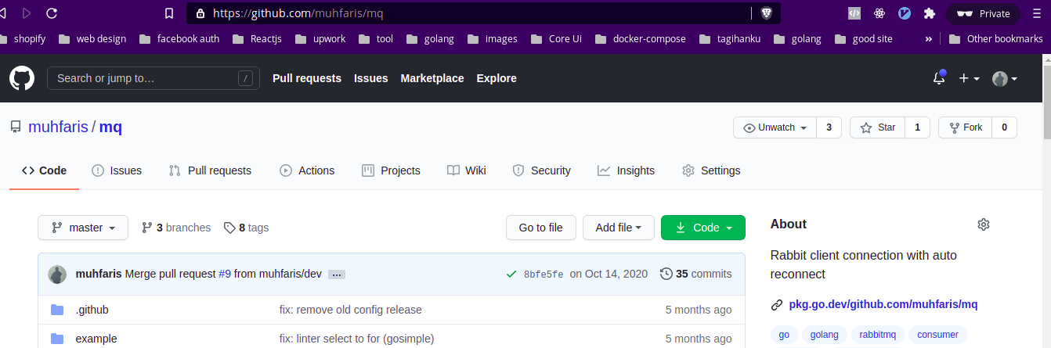Viewport: 1051px width, 348px height.
Task: Open Explore in top navigation
Action: (x=497, y=78)
